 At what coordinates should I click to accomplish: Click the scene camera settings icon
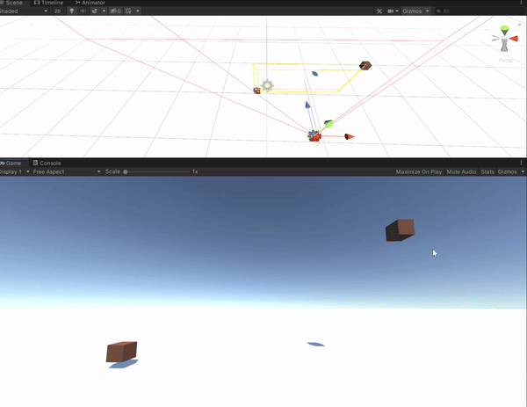click(393, 11)
